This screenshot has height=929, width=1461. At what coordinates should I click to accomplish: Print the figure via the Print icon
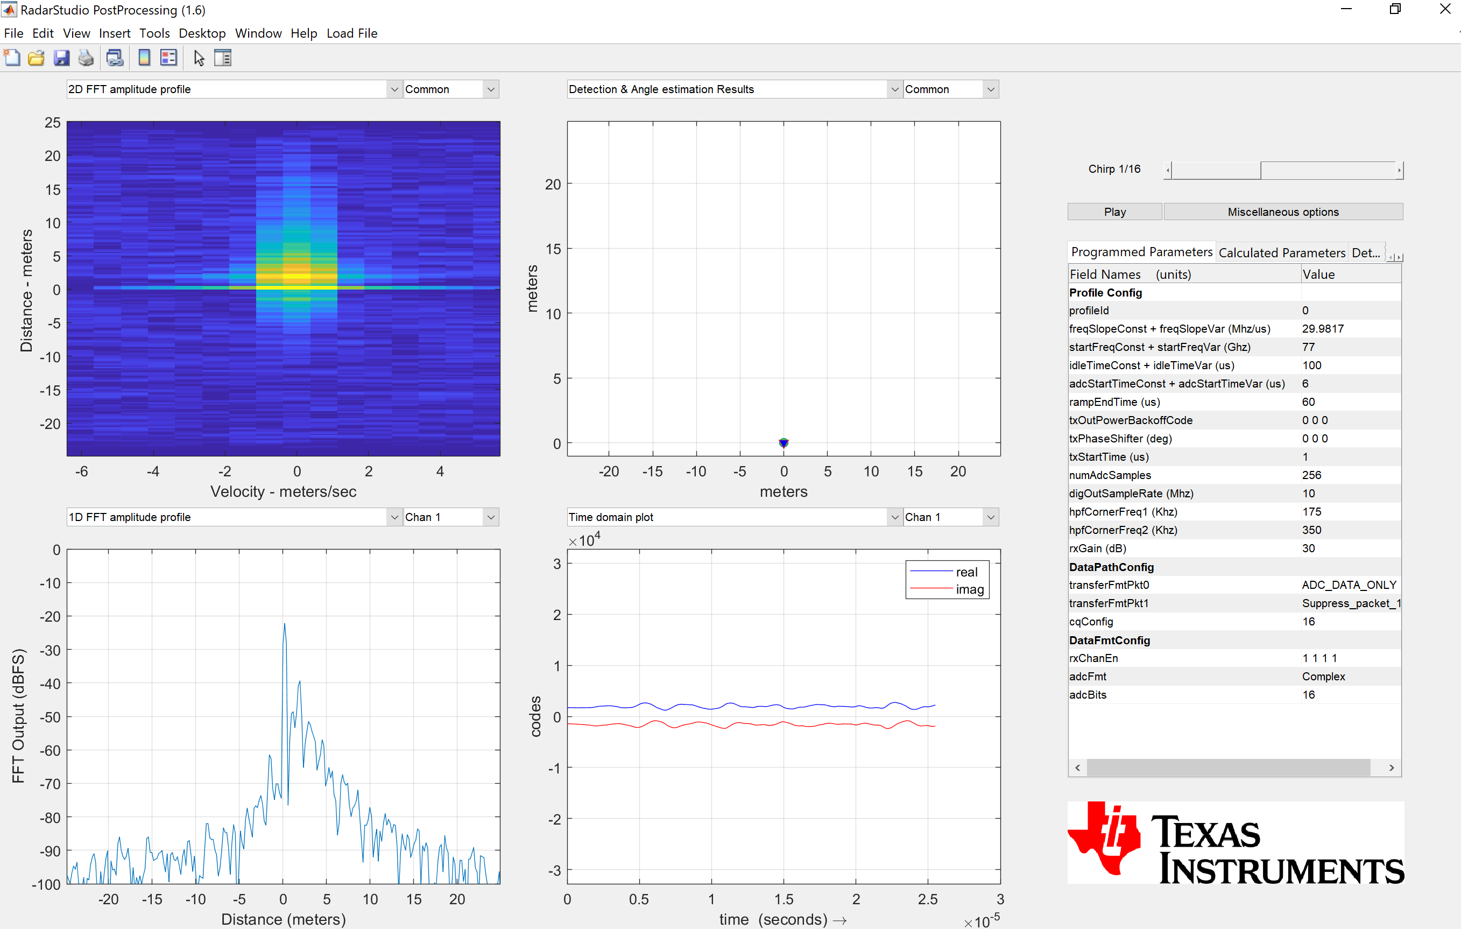[x=86, y=57]
